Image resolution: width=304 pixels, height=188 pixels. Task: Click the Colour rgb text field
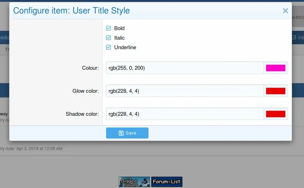pos(185,68)
